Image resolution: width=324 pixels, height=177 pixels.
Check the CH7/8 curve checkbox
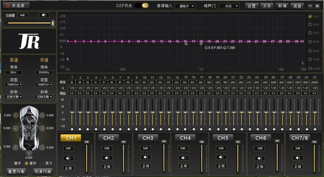pos(310,69)
